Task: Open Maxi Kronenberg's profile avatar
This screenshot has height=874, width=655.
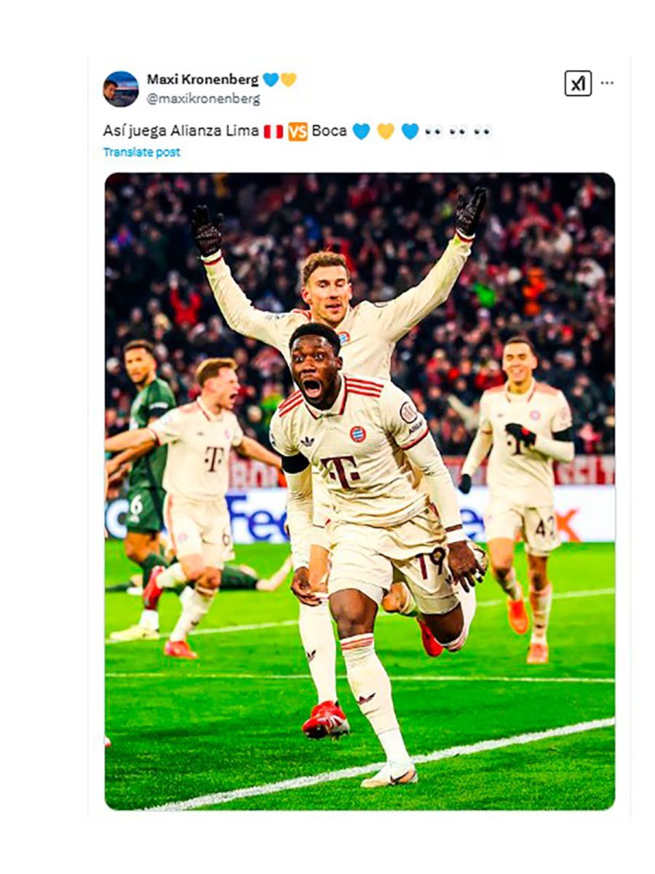Action: [x=121, y=89]
